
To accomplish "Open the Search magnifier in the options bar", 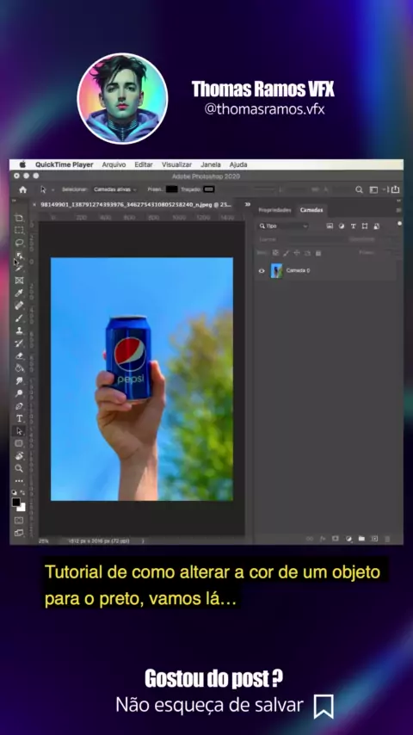I will click(359, 189).
